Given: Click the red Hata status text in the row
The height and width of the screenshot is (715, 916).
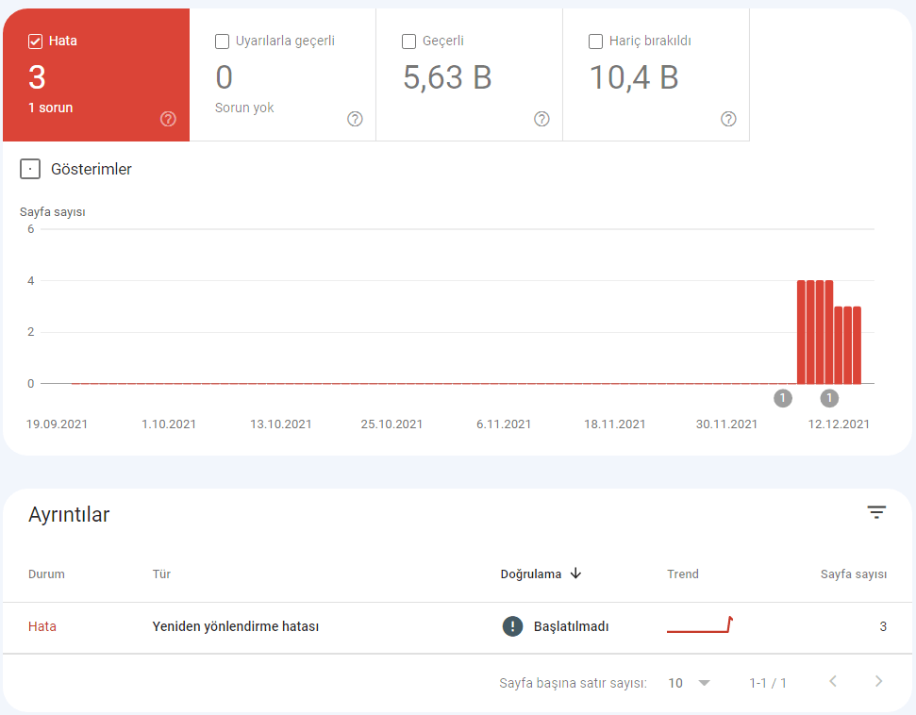Looking at the screenshot, I should coord(42,626).
